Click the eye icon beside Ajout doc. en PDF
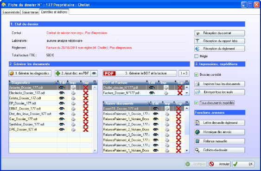Viewport: 261px width, 171px height. [94, 73]
